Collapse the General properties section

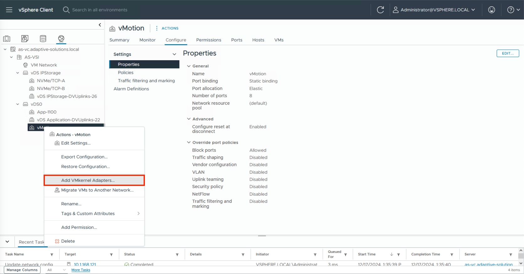tap(189, 66)
